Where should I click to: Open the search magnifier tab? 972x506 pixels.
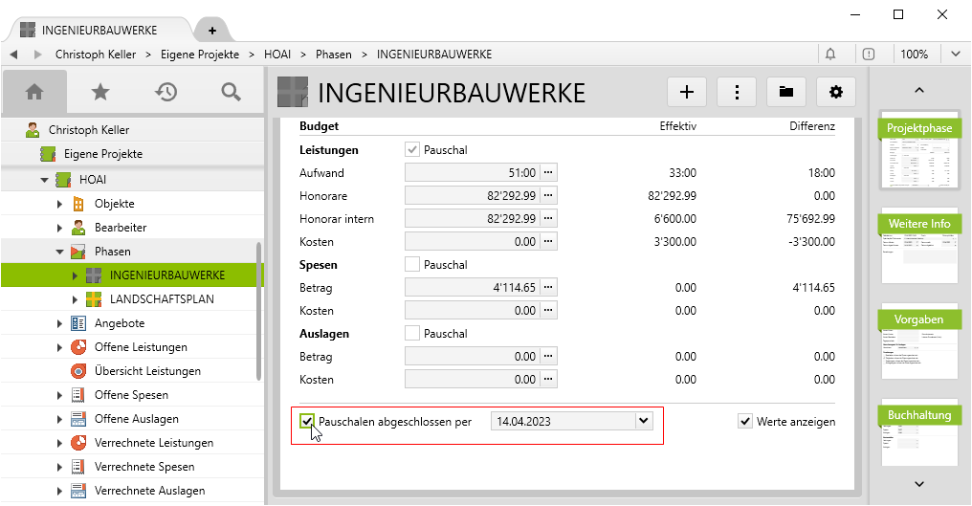coord(231,92)
